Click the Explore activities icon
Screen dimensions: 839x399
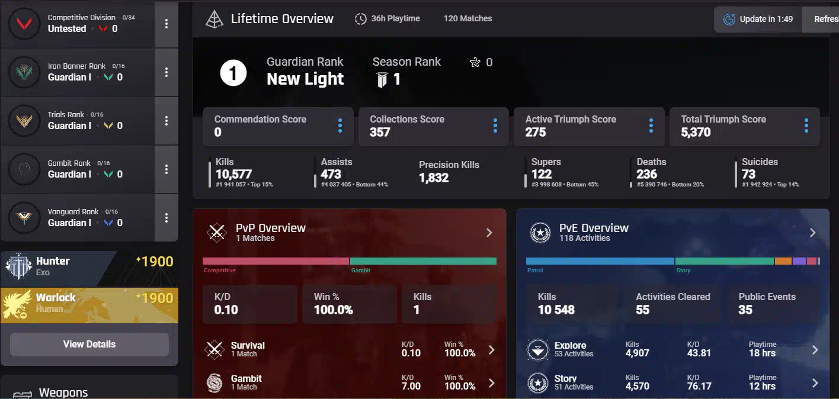pos(538,349)
